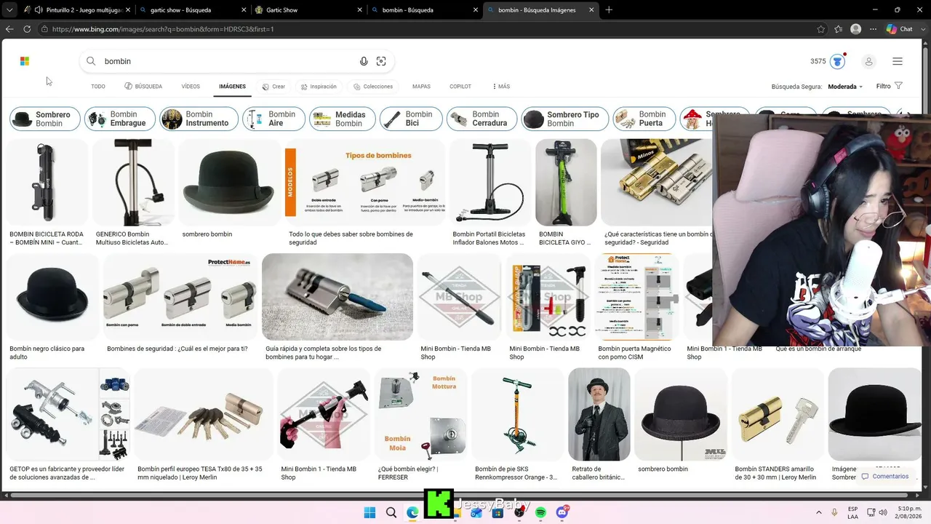The height and width of the screenshot is (524, 931).
Task: Open Windows taskbar search
Action: tap(391, 512)
